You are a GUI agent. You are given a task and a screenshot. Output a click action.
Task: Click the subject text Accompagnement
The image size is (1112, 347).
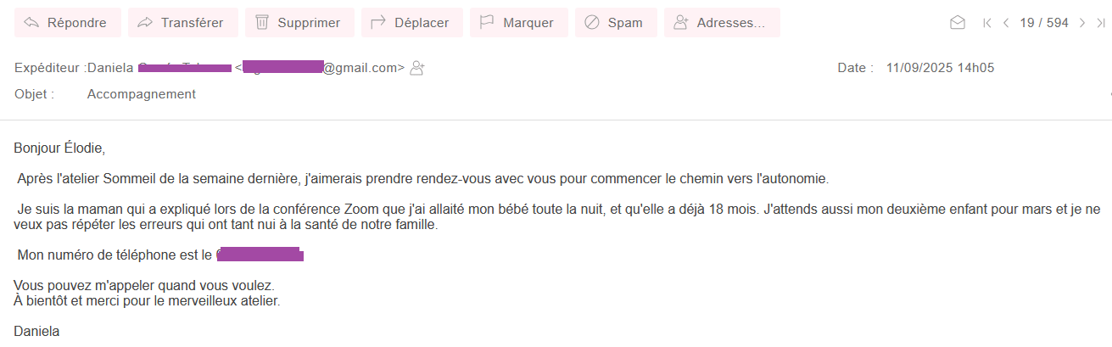point(142,94)
